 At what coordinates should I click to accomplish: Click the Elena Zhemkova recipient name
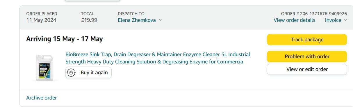coord(137,20)
